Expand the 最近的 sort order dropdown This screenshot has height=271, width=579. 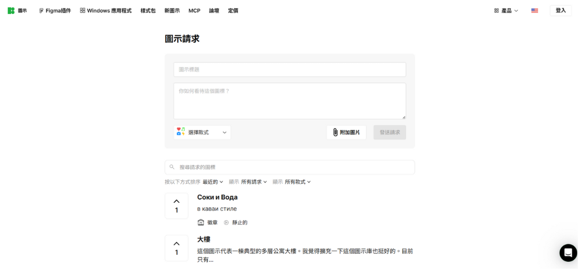[x=212, y=182]
